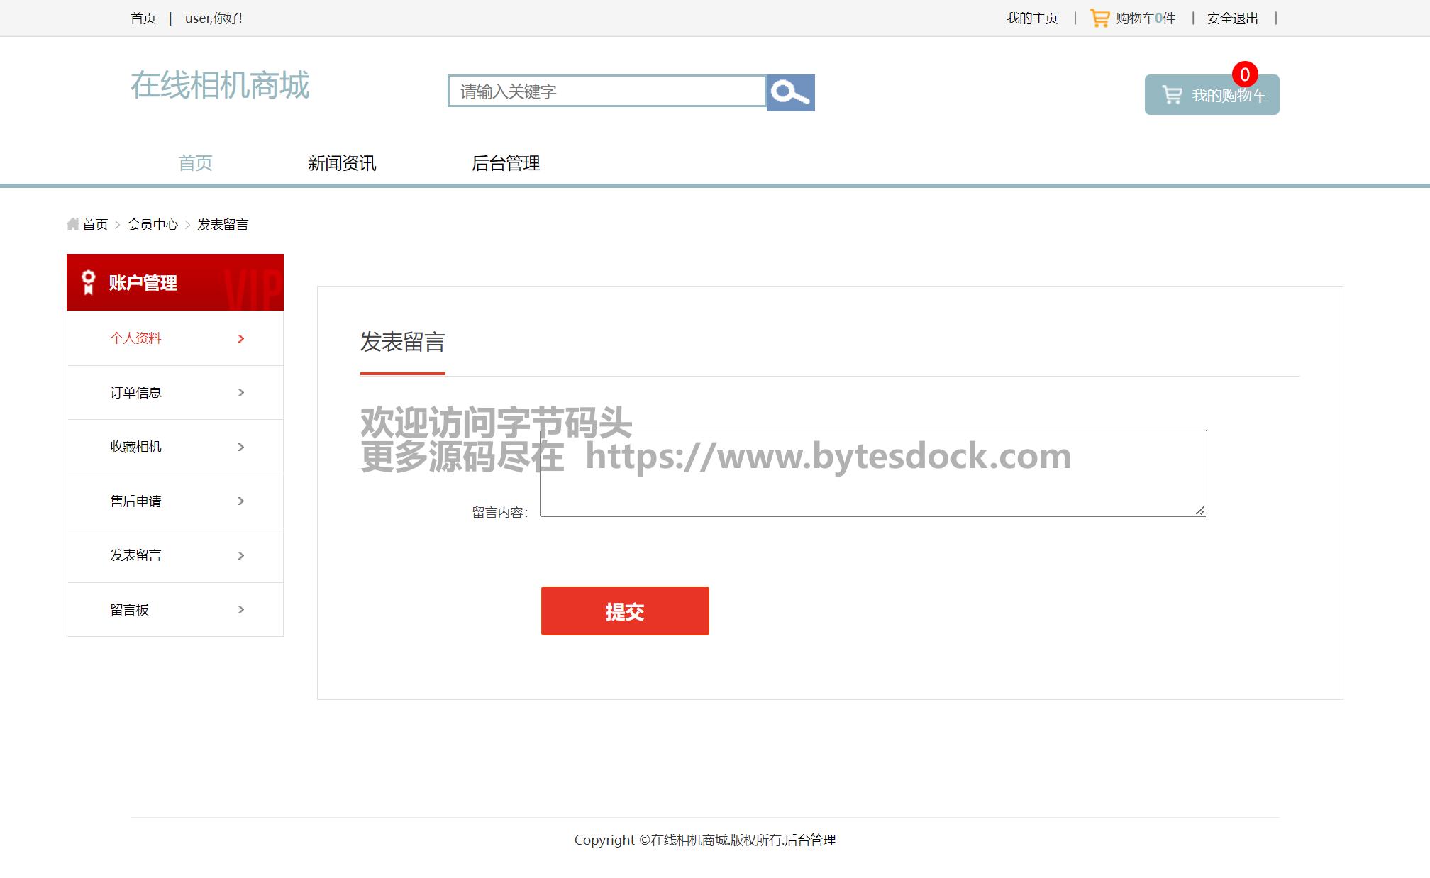The height and width of the screenshot is (878, 1430).
Task: Click the textarea resize handle
Action: pos(1200,511)
